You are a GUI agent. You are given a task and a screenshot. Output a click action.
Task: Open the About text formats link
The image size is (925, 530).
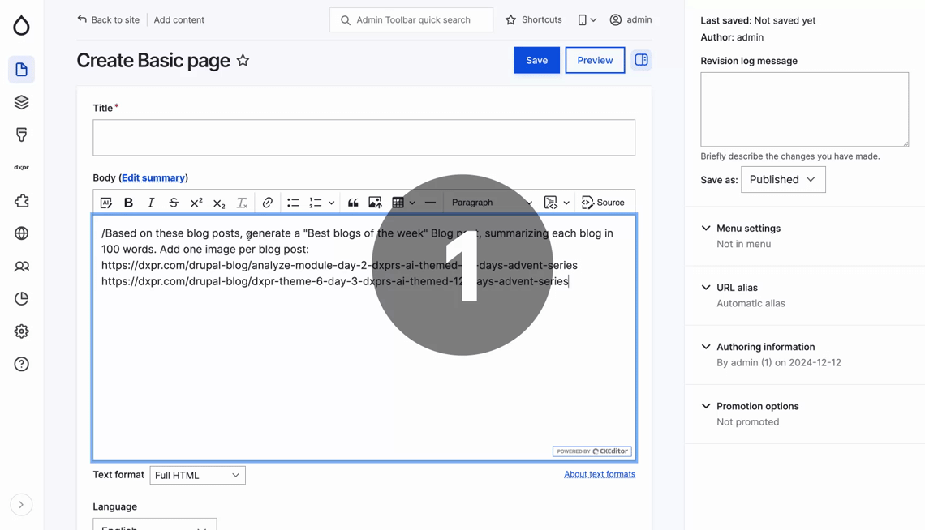point(599,474)
